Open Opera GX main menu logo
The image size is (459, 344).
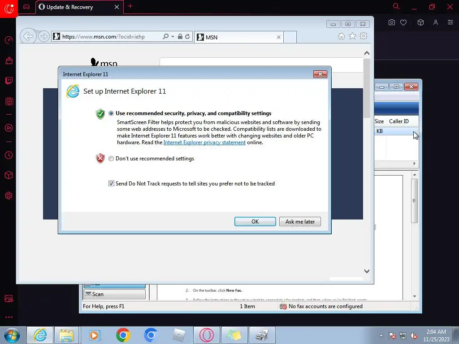pyautogui.click(x=9, y=9)
